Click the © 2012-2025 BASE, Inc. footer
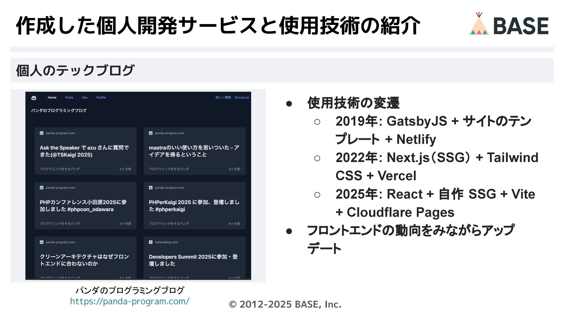Screen dimensions: 564x317 coord(285,304)
